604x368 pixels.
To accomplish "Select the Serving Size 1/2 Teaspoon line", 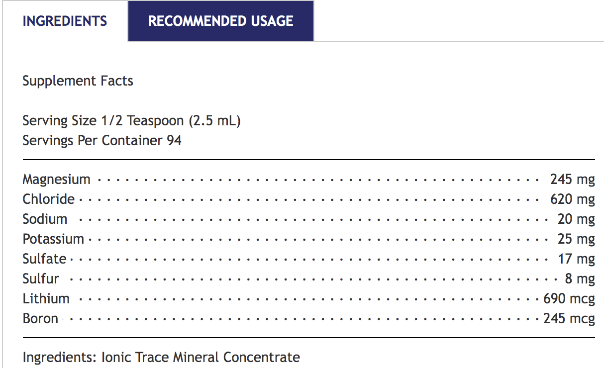I will coord(131,120).
